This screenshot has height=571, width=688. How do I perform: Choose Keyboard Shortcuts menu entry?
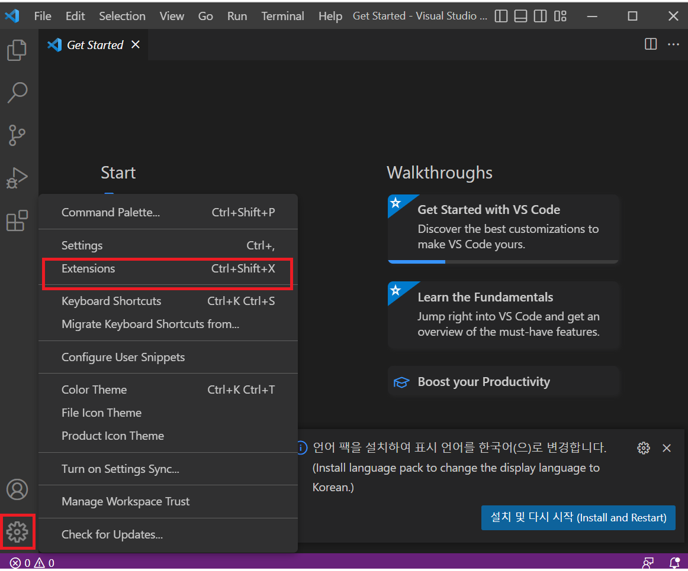click(x=168, y=301)
